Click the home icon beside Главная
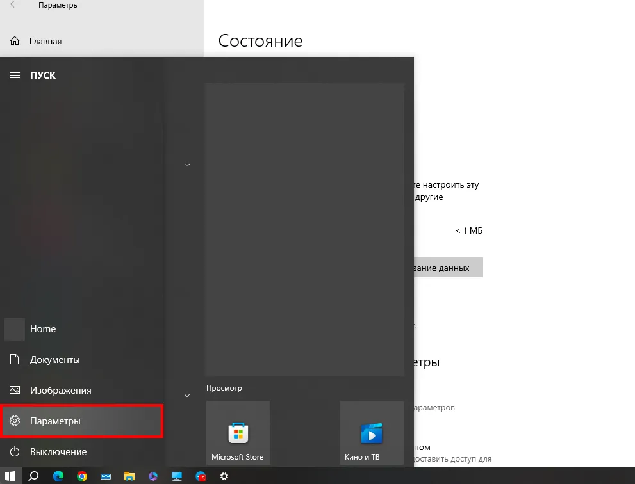This screenshot has width=635, height=484. coord(15,41)
